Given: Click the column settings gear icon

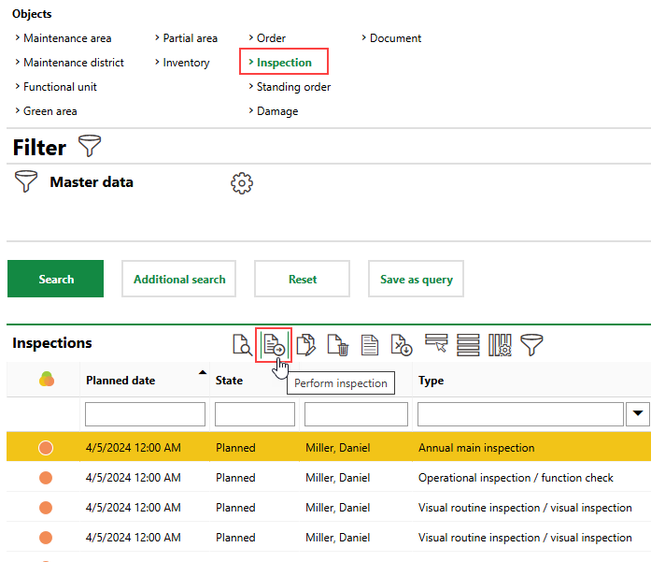Looking at the screenshot, I should pyautogui.click(x=500, y=345).
